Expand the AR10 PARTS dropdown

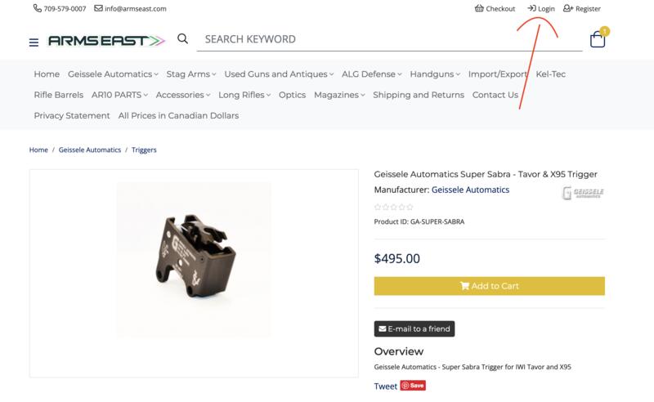point(120,95)
